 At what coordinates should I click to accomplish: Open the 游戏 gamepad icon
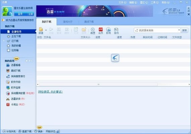[116, 31]
